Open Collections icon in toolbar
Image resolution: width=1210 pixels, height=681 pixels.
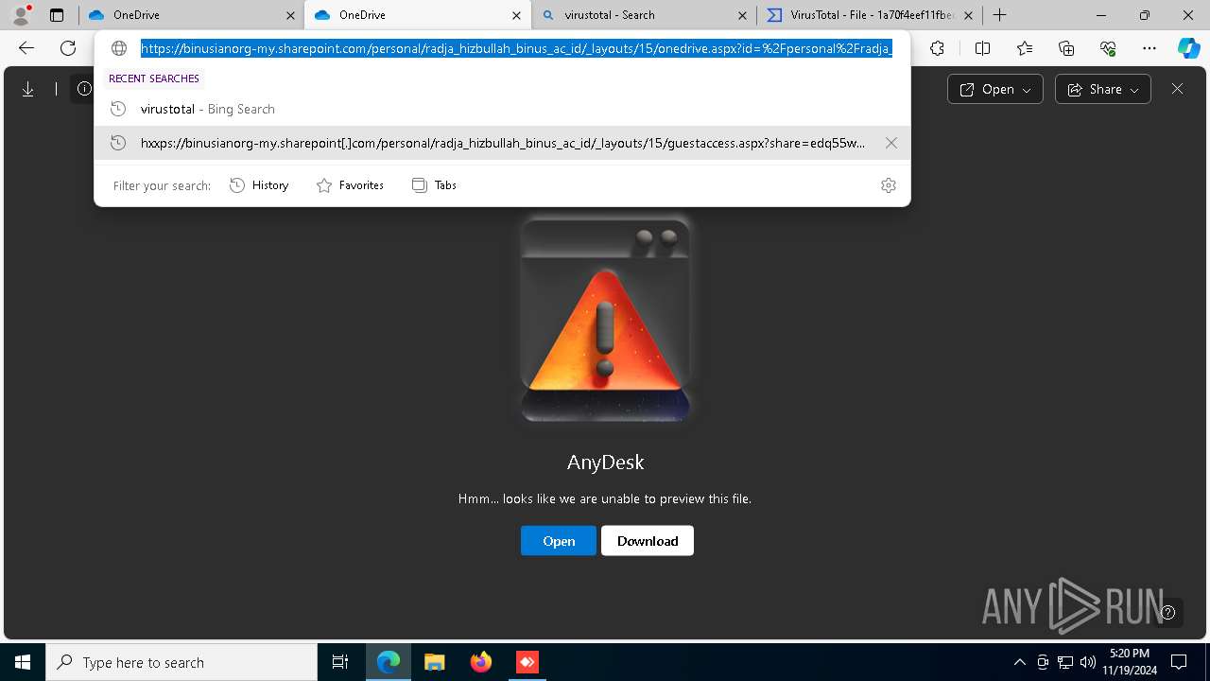(x=1066, y=48)
